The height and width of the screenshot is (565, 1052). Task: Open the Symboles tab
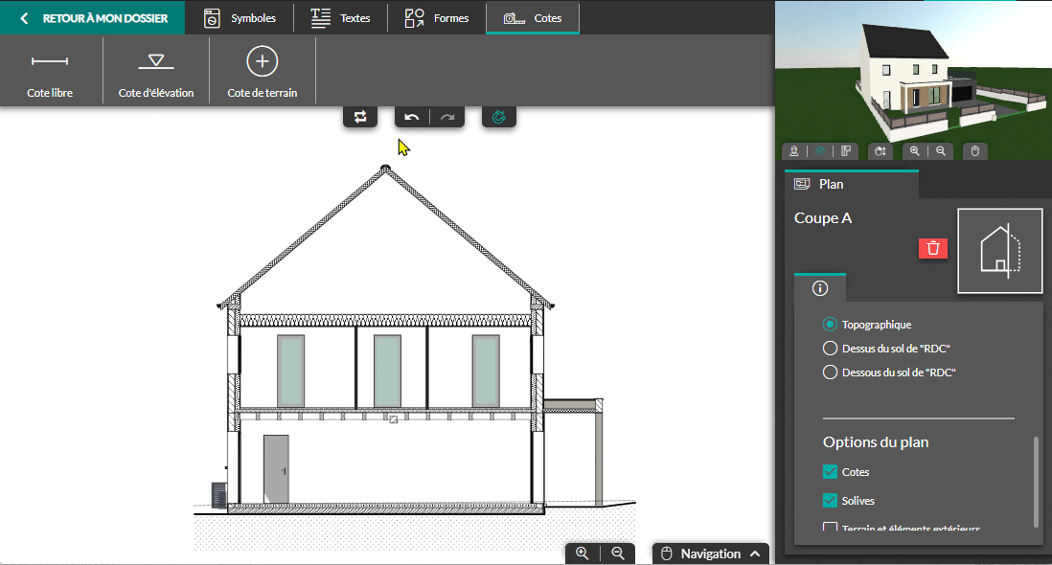click(x=240, y=18)
